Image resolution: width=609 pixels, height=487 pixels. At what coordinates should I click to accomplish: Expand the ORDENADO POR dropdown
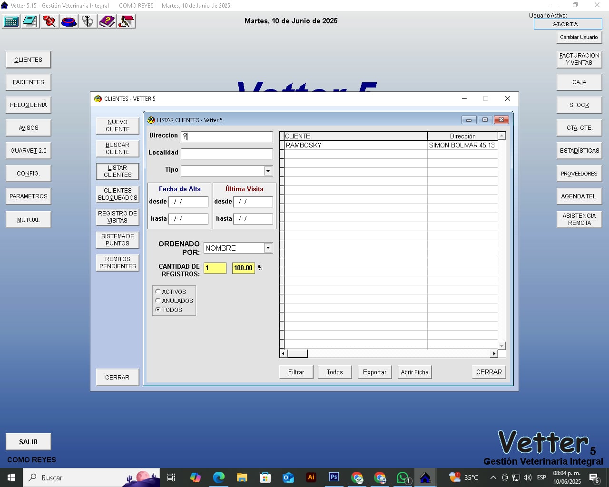coord(268,248)
